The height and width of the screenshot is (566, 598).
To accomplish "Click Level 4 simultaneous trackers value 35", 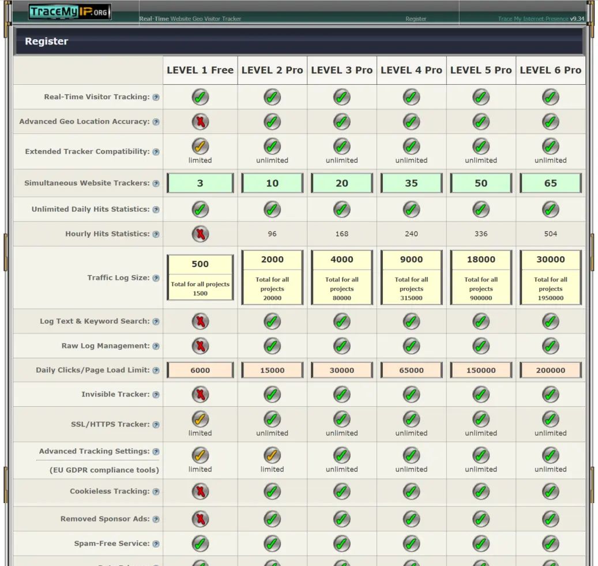I will (412, 183).
